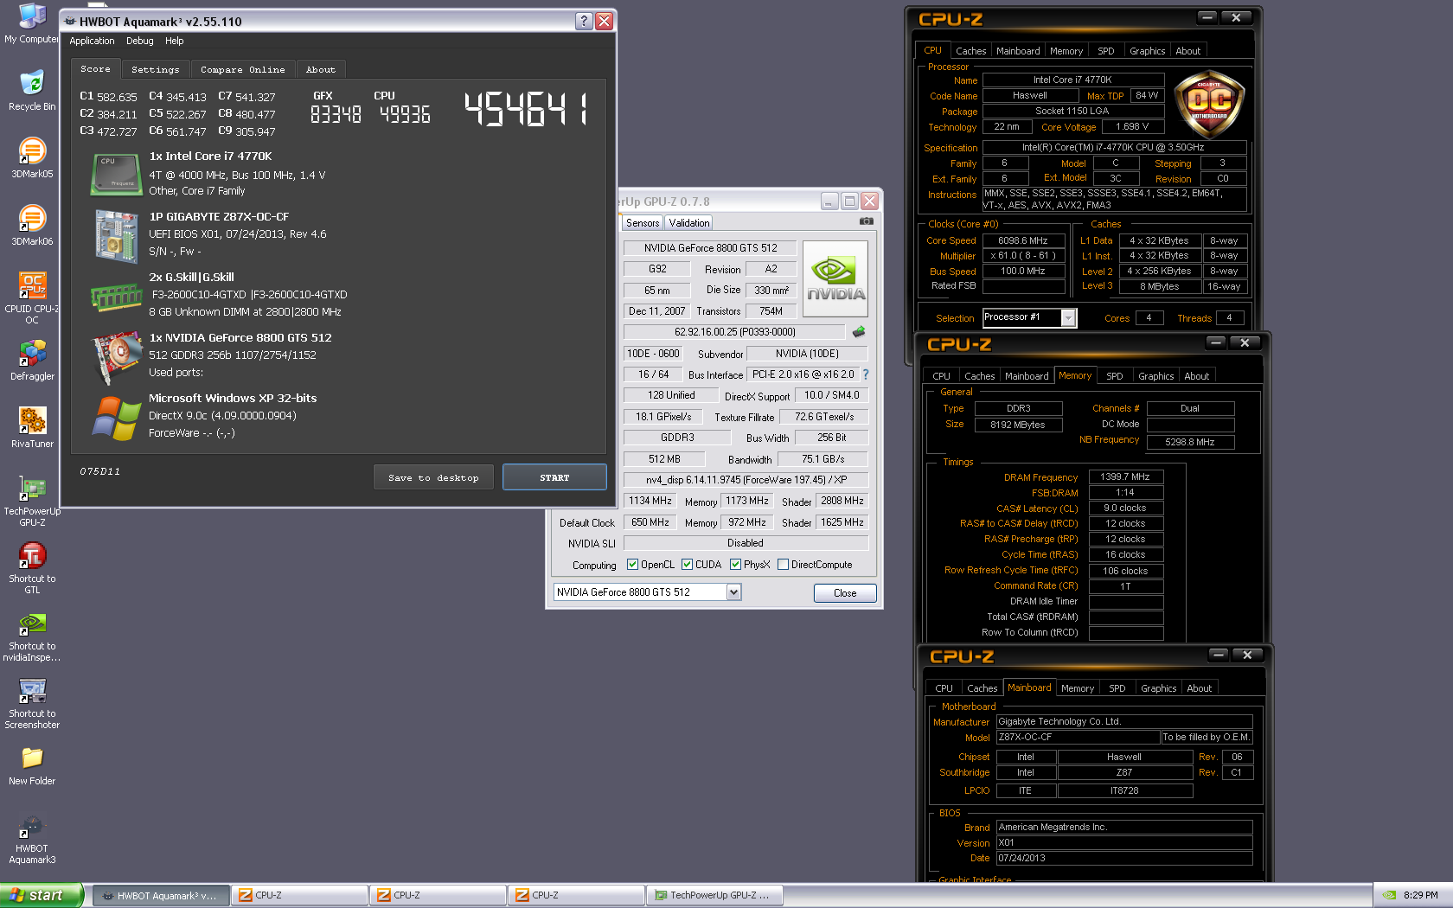Click the Core Speed 6098.6 MHz value
Image resolution: width=1453 pixels, height=908 pixels.
1022,241
